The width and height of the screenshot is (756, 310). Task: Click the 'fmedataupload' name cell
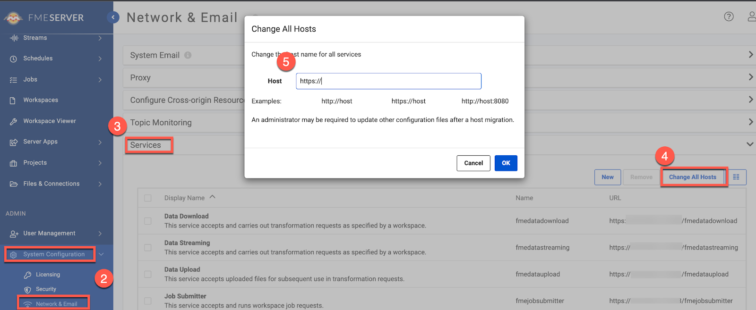pos(538,274)
